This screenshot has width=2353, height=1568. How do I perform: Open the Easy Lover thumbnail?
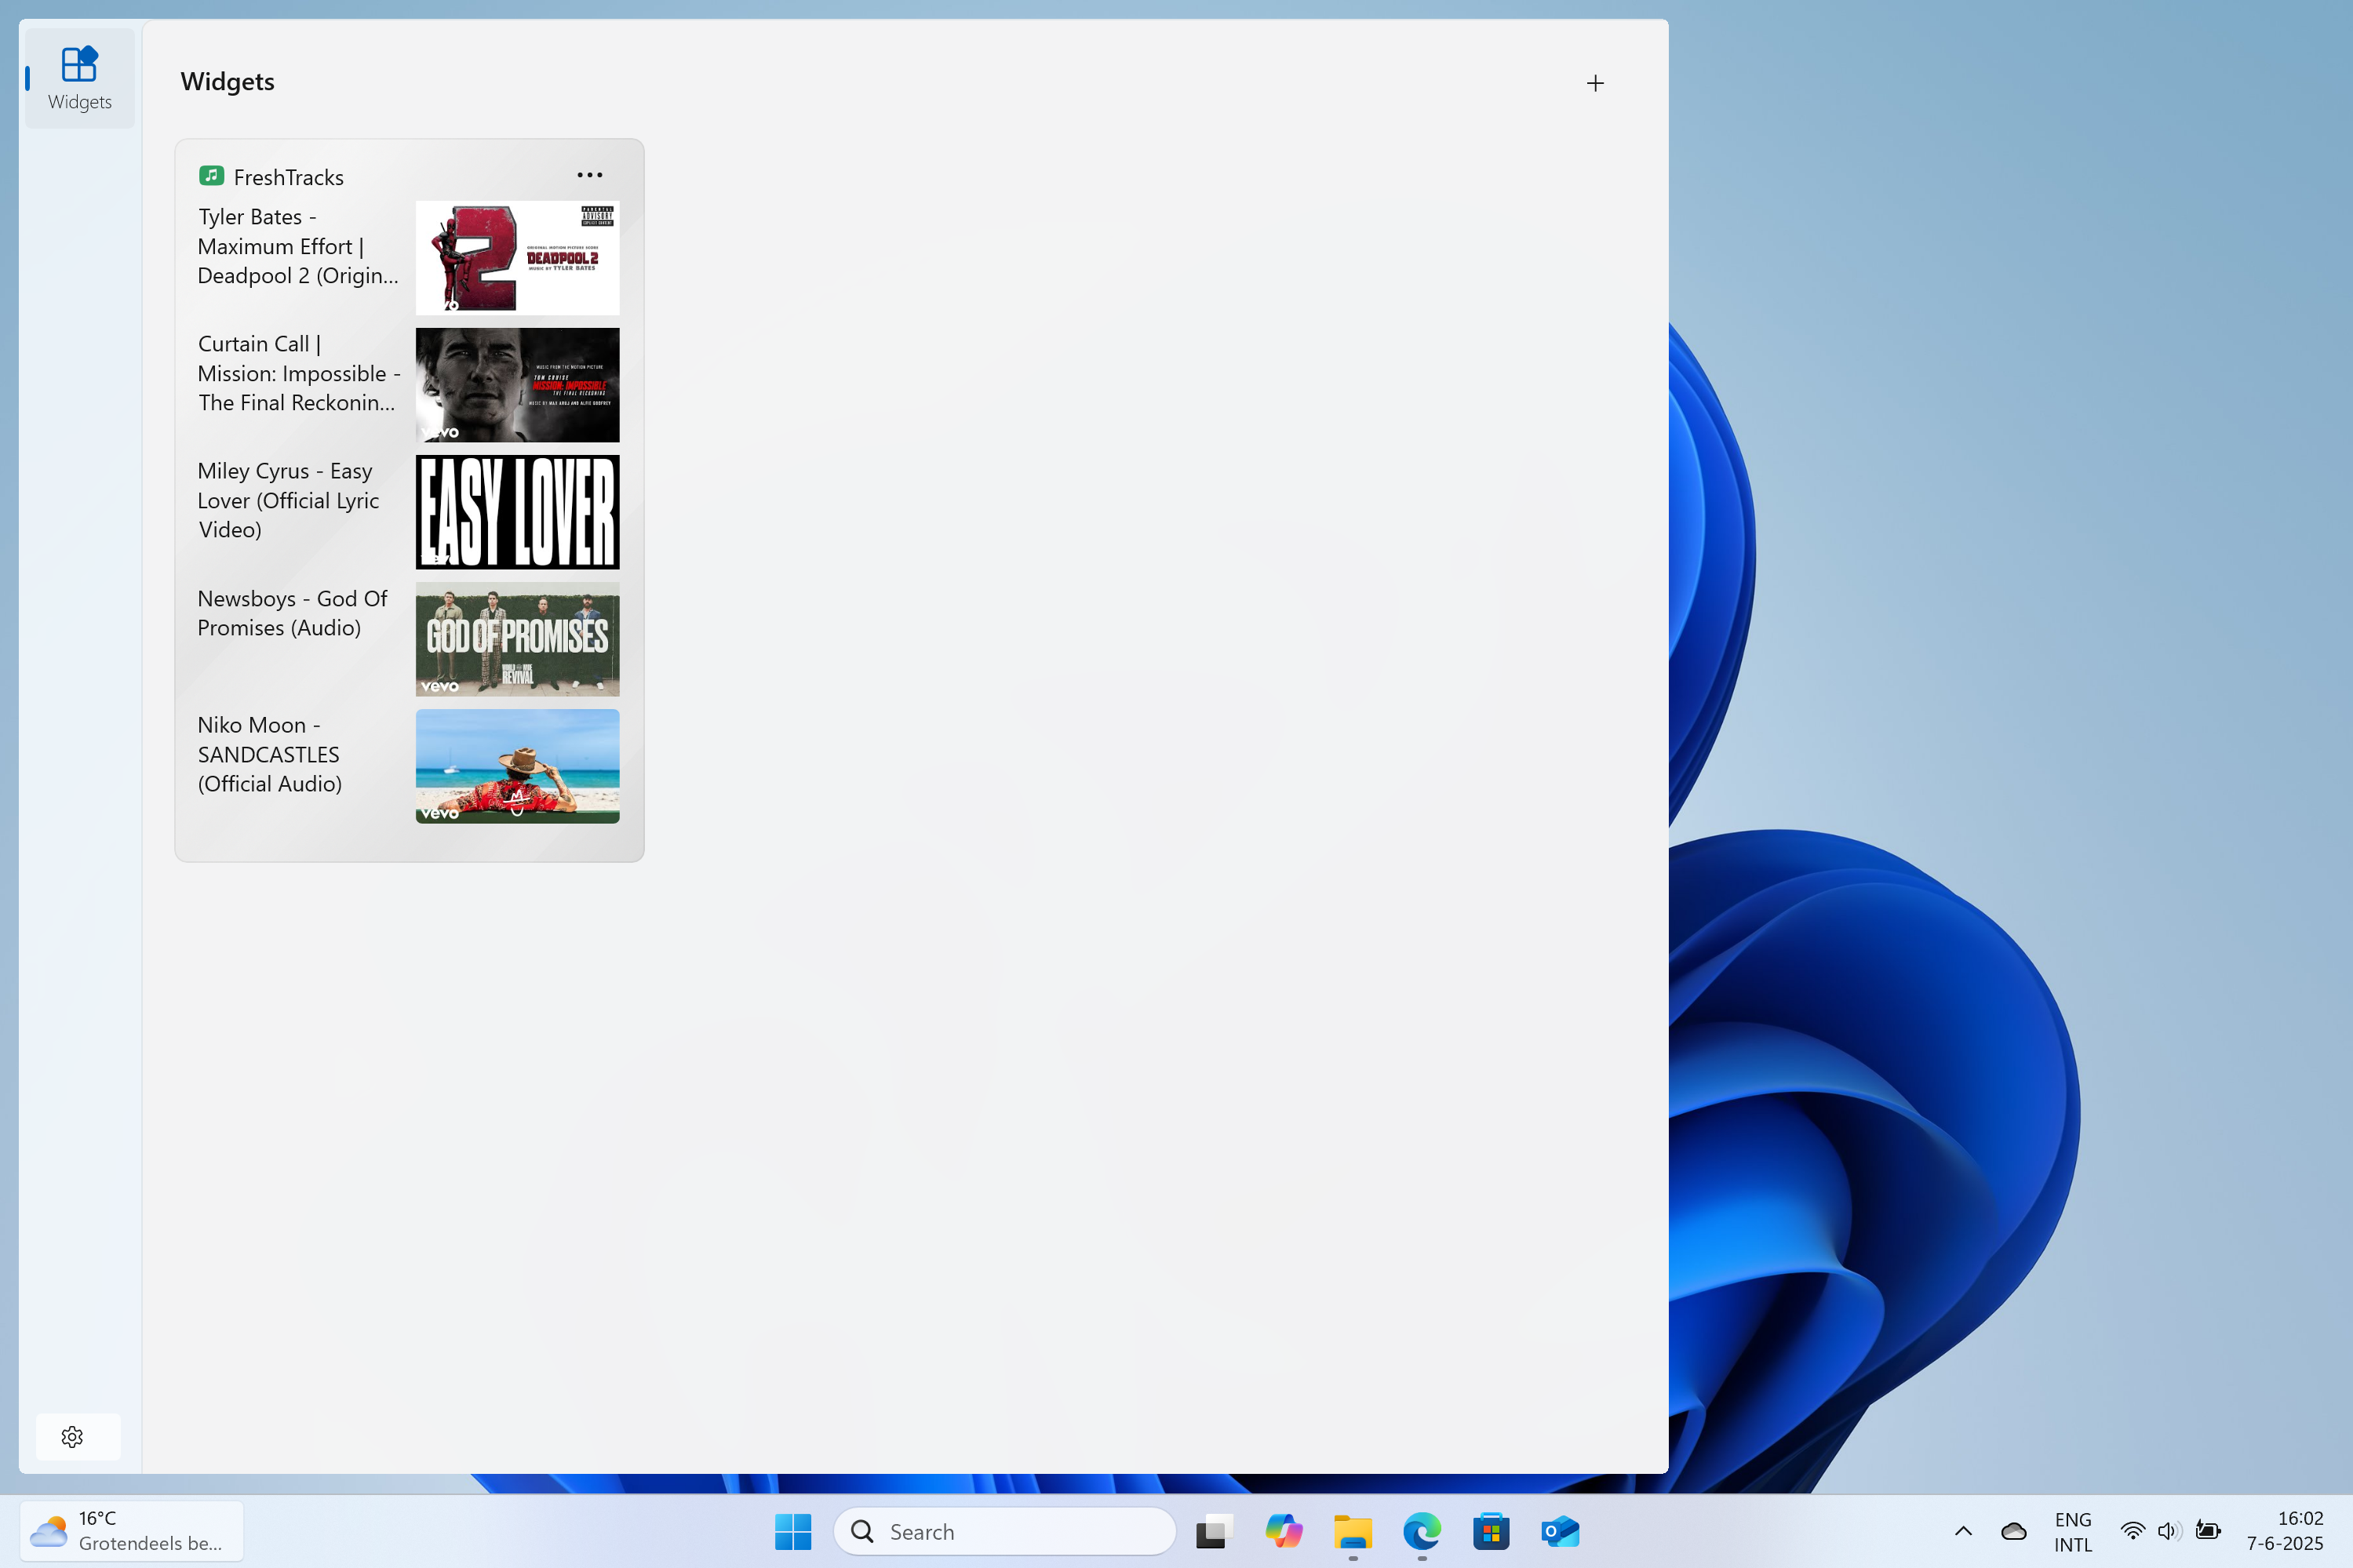click(517, 512)
